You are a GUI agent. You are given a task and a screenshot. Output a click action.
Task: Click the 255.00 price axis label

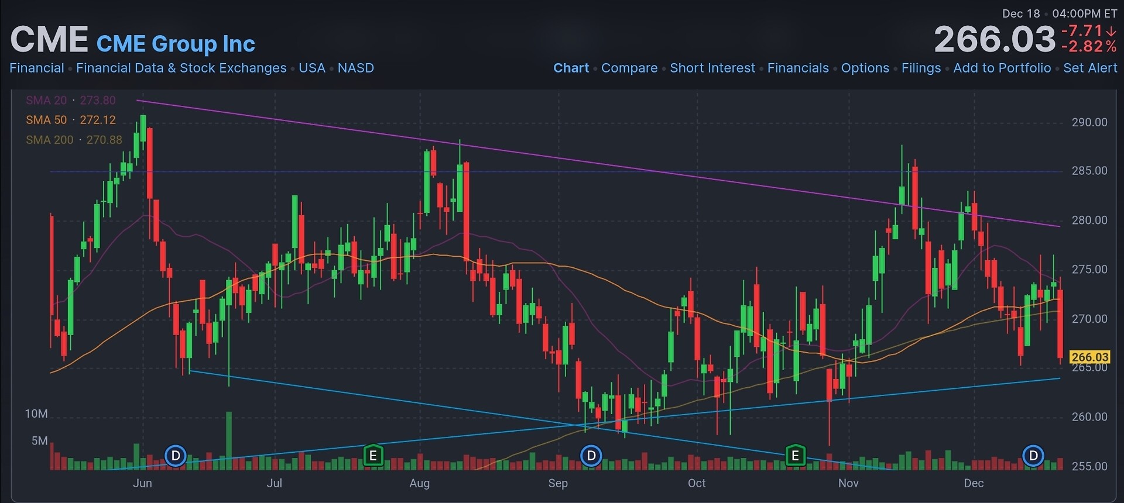tap(1089, 467)
